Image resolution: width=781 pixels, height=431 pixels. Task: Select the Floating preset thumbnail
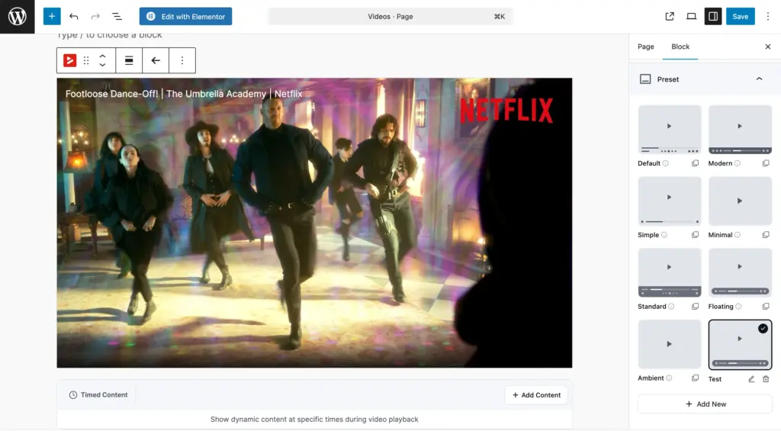740,272
